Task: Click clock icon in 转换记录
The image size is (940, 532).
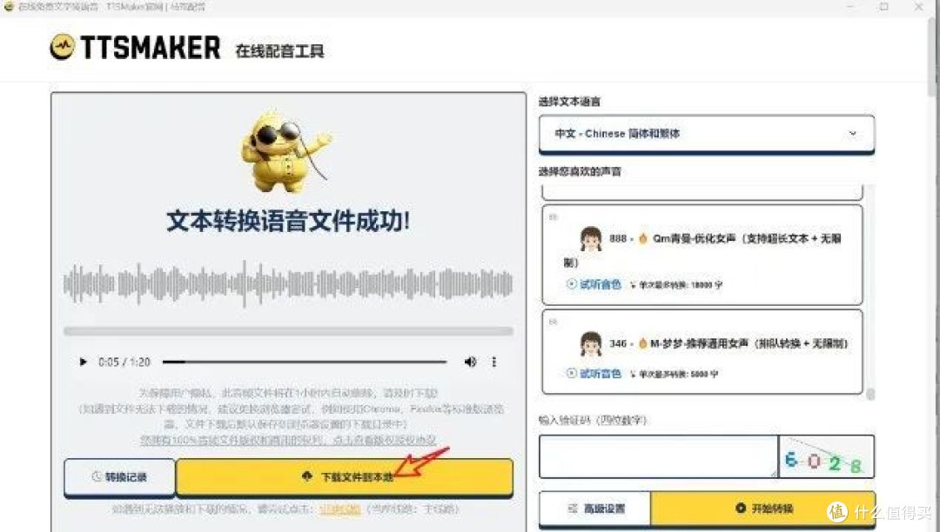Action: [x=97, y=477]
